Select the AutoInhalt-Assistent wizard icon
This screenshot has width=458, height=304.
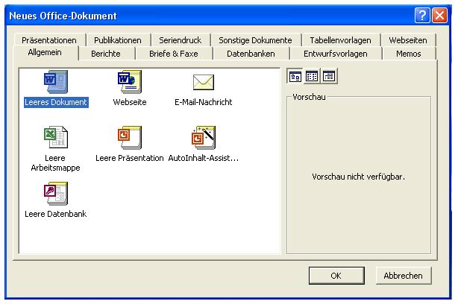[x=204, y=137]
